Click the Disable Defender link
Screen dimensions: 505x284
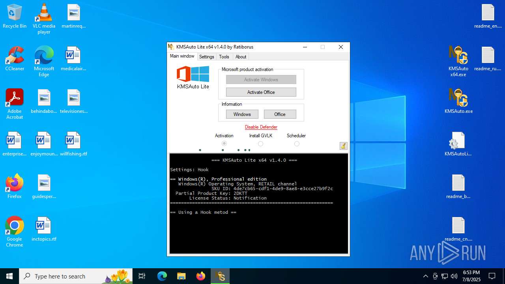[x=261, y=127]
